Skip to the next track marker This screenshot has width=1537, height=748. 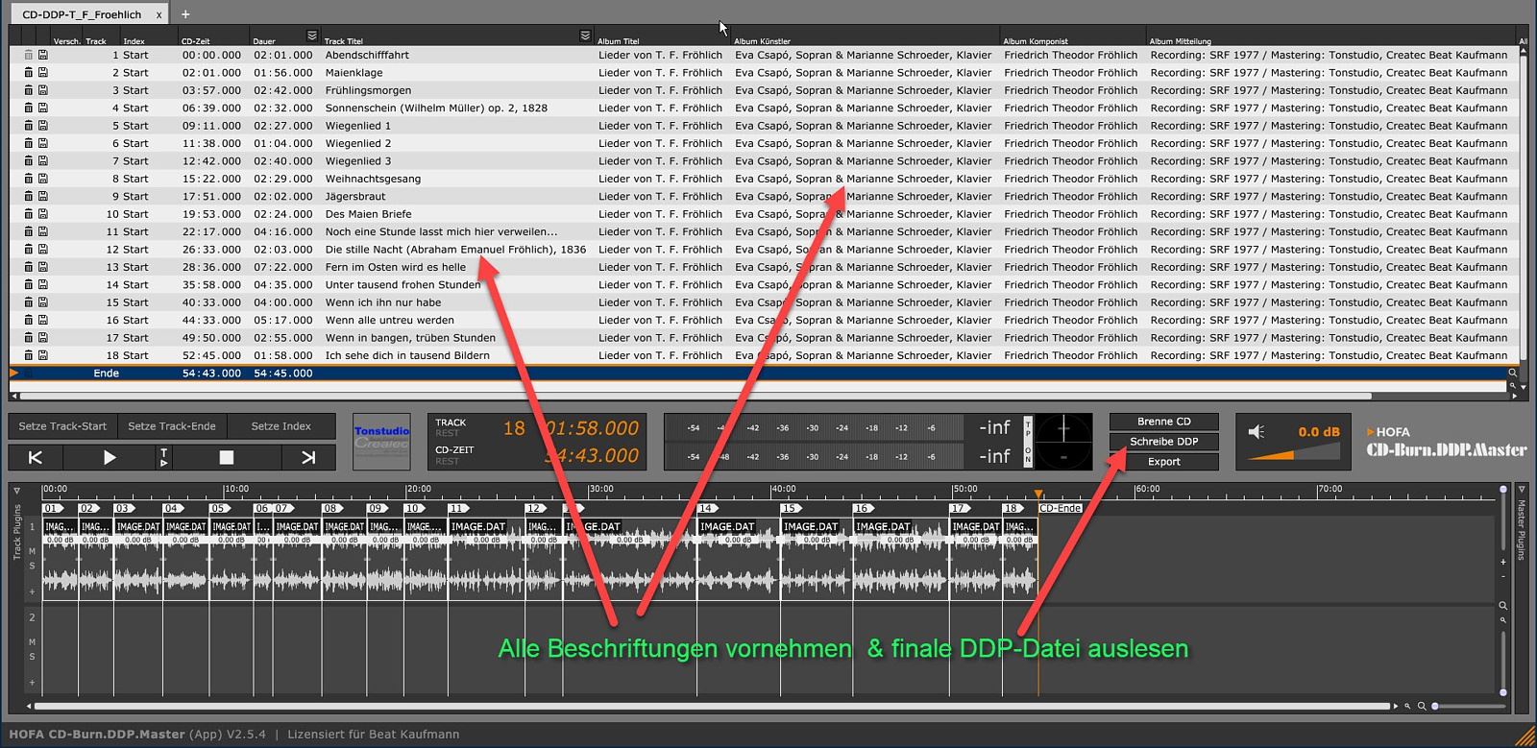click(x=308, y=458)
